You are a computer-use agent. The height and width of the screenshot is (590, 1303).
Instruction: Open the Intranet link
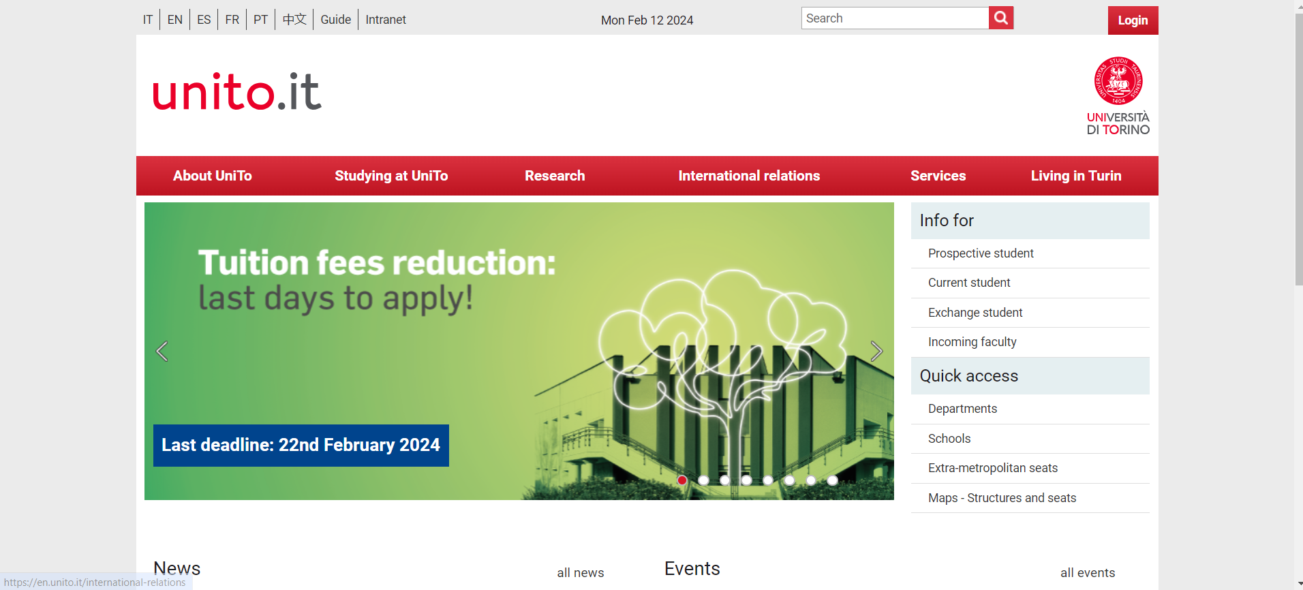386,20
